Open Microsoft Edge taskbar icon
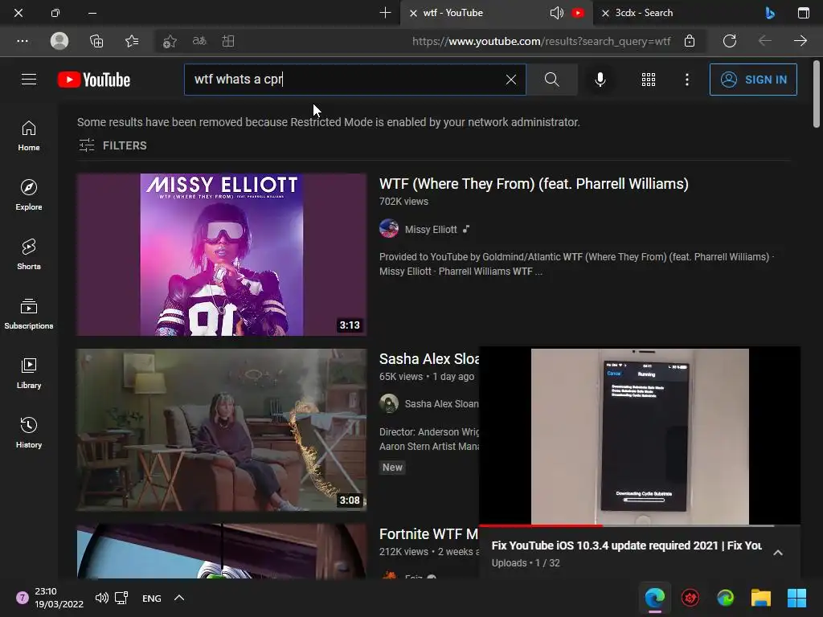 click(x=654, y=598)
